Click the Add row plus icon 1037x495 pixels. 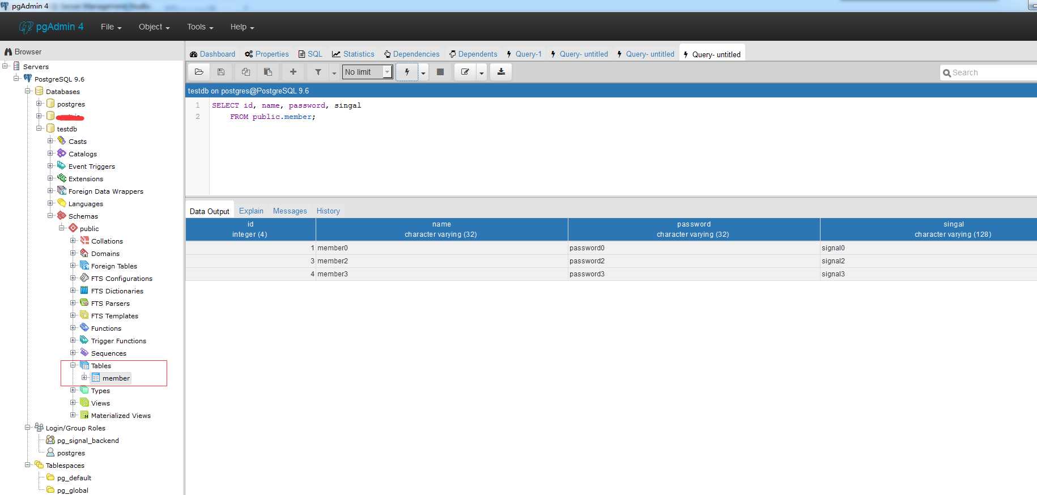click(293, 72)
